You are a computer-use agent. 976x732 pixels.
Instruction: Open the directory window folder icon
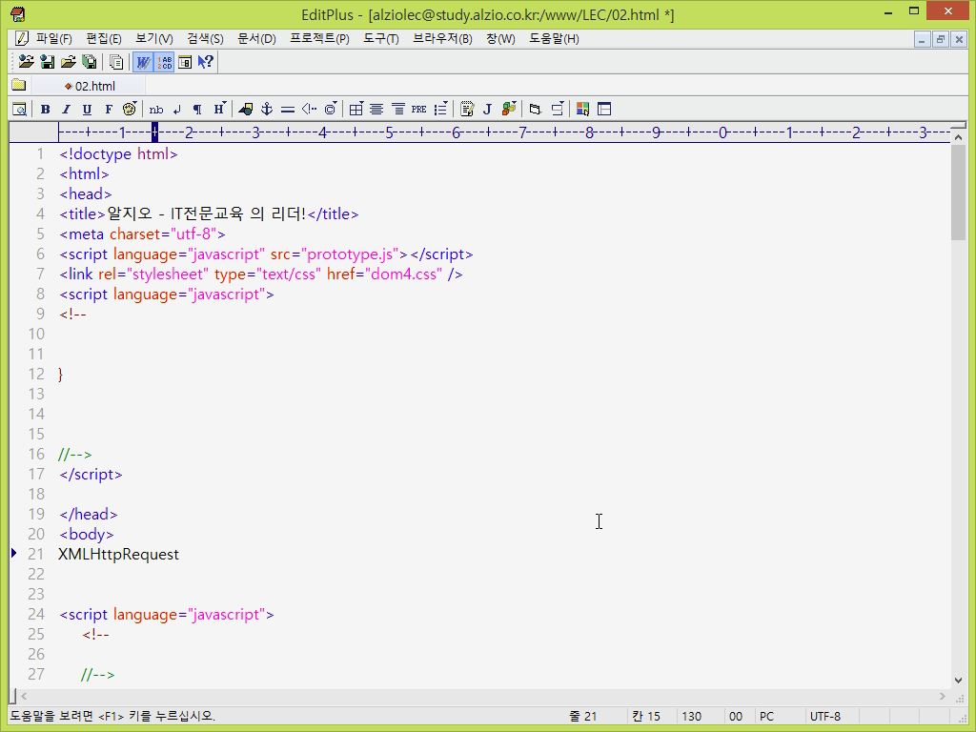pos(19,85)
